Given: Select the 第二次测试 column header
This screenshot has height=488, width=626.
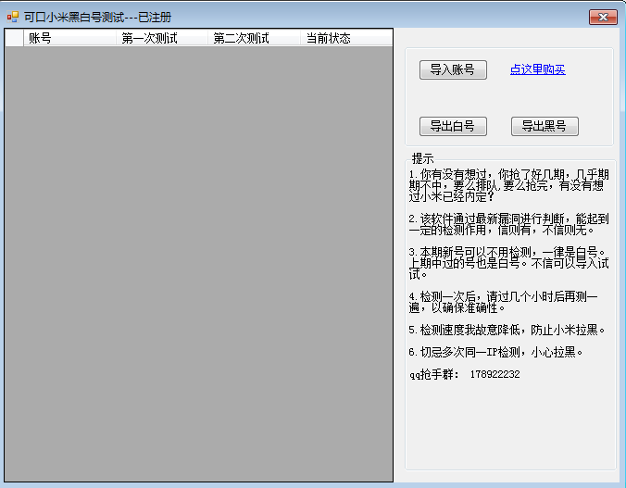Looking at the screenshot, I should point(254,38).
